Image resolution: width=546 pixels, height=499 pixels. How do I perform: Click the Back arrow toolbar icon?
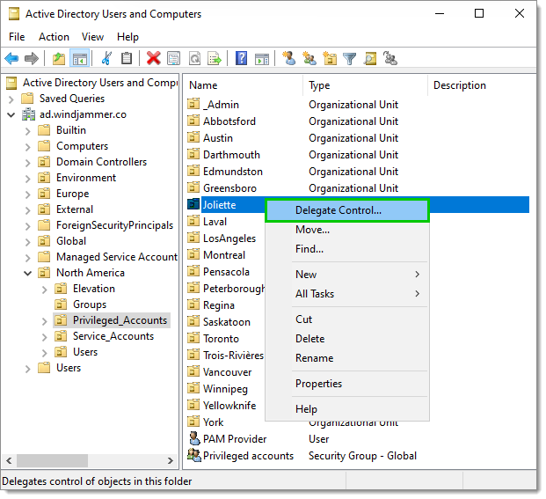coord(11,58)
